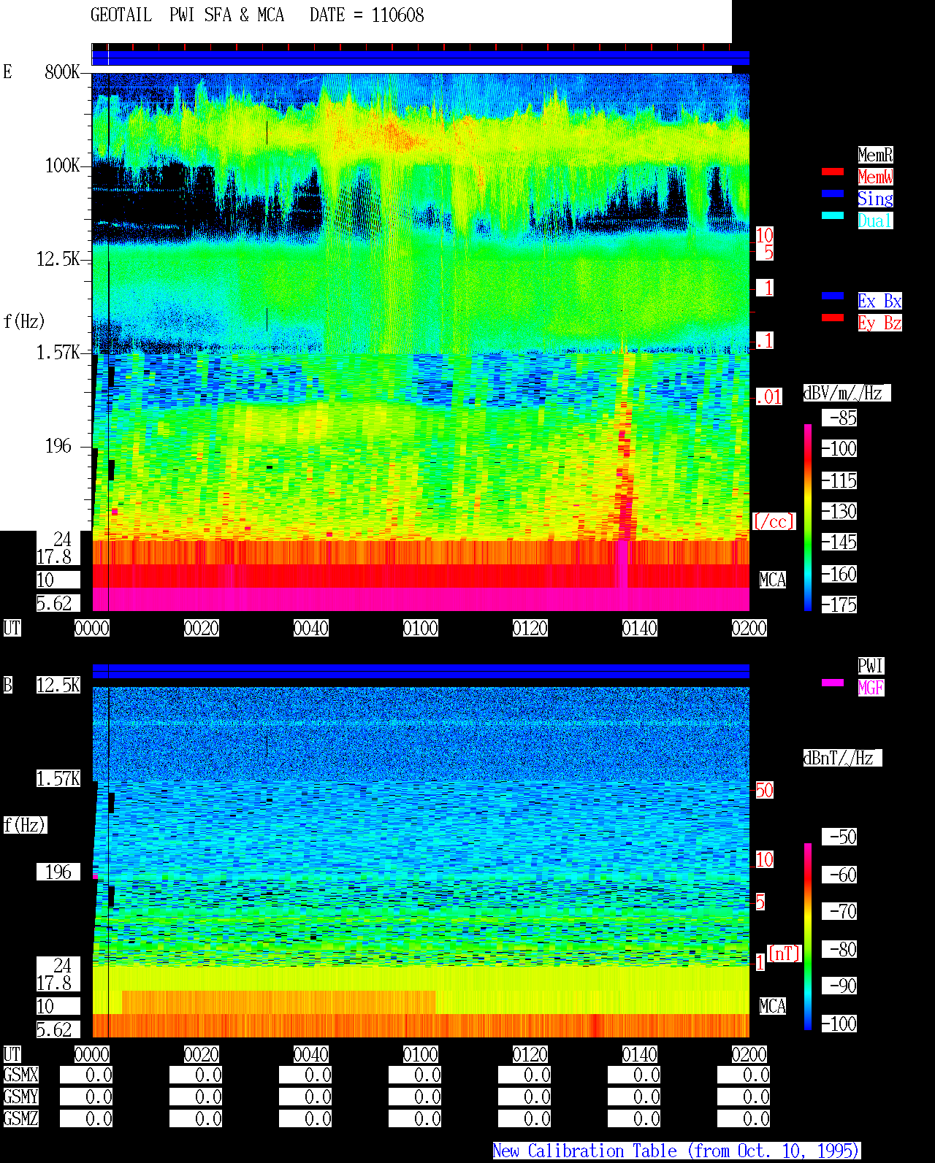This screenshot has width=935, height=1163.
Task: Click the PWI legend label
Action: [871, 666]
